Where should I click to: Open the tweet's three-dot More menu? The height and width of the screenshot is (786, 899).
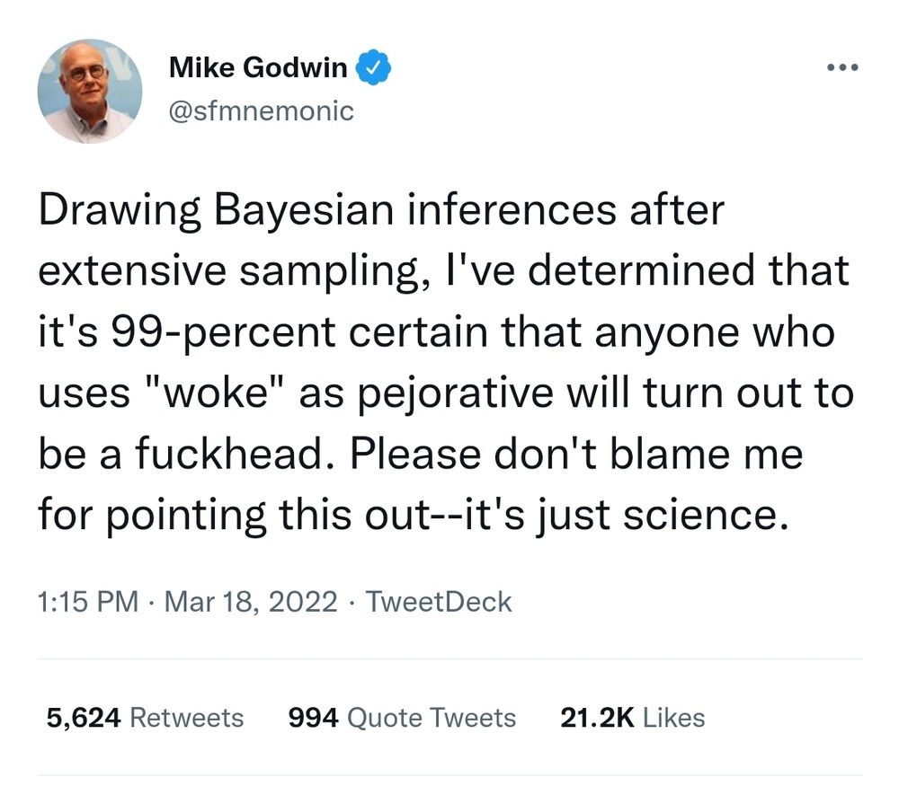[x=842, y=67]
